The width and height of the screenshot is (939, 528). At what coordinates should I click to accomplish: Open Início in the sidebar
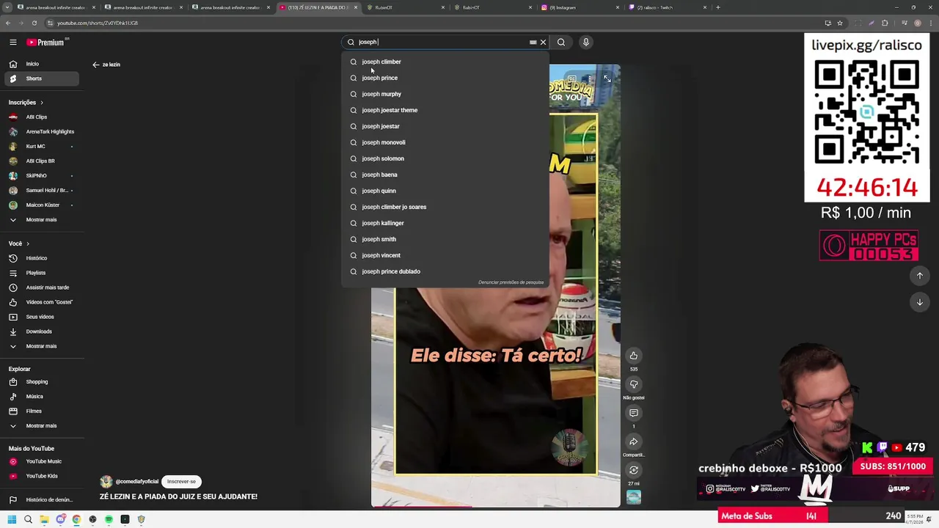42,64
